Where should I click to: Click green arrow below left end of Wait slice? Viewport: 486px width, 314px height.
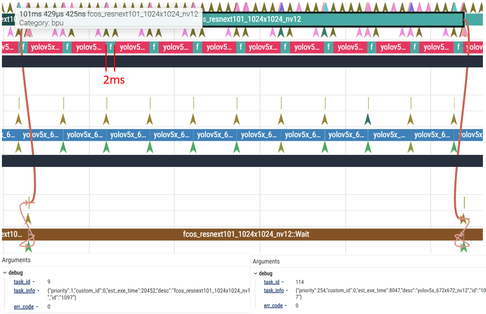pos(28,247)
